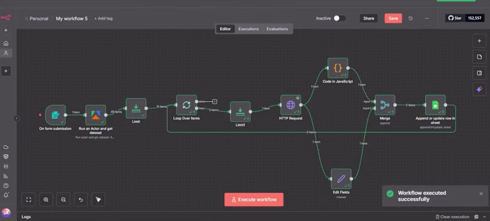This screenshot has width=490, height=221.
Task: Open the SA user avatar
Action: pos(6,212)
